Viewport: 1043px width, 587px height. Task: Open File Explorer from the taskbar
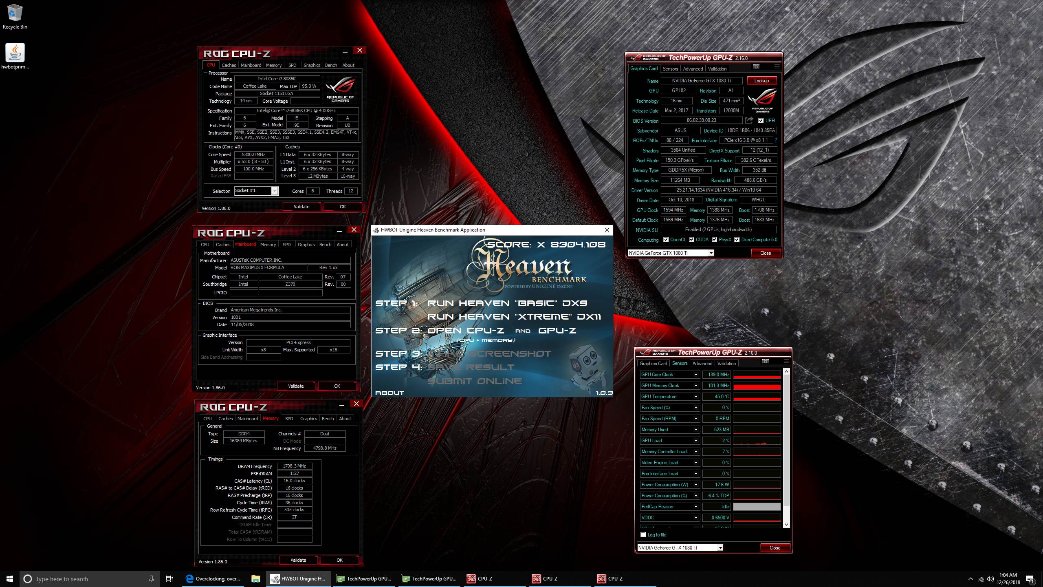coord(255,579)
